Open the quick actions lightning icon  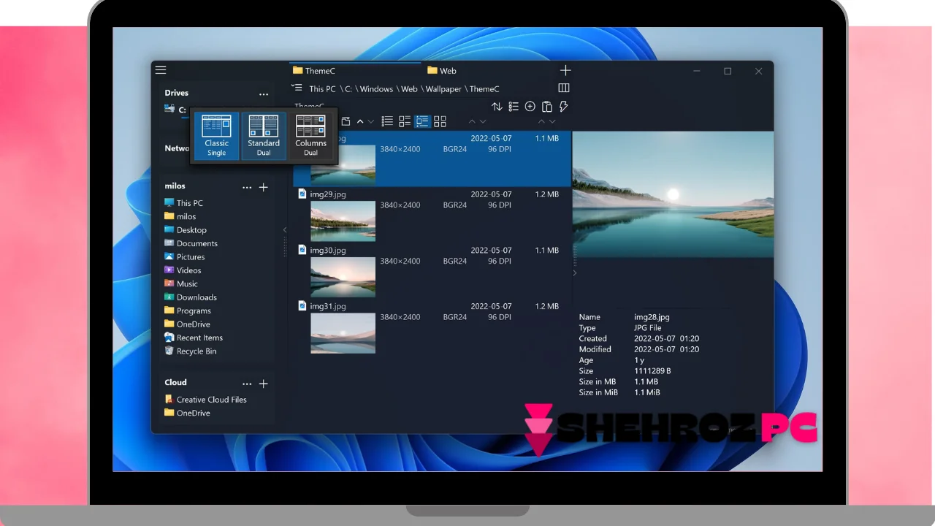[x=563, y=107]
